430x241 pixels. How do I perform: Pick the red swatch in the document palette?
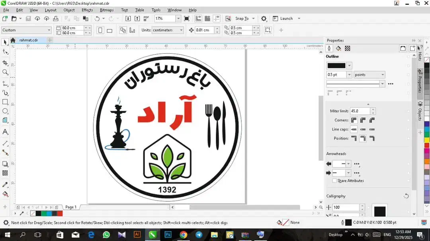(x=60, y=214)
